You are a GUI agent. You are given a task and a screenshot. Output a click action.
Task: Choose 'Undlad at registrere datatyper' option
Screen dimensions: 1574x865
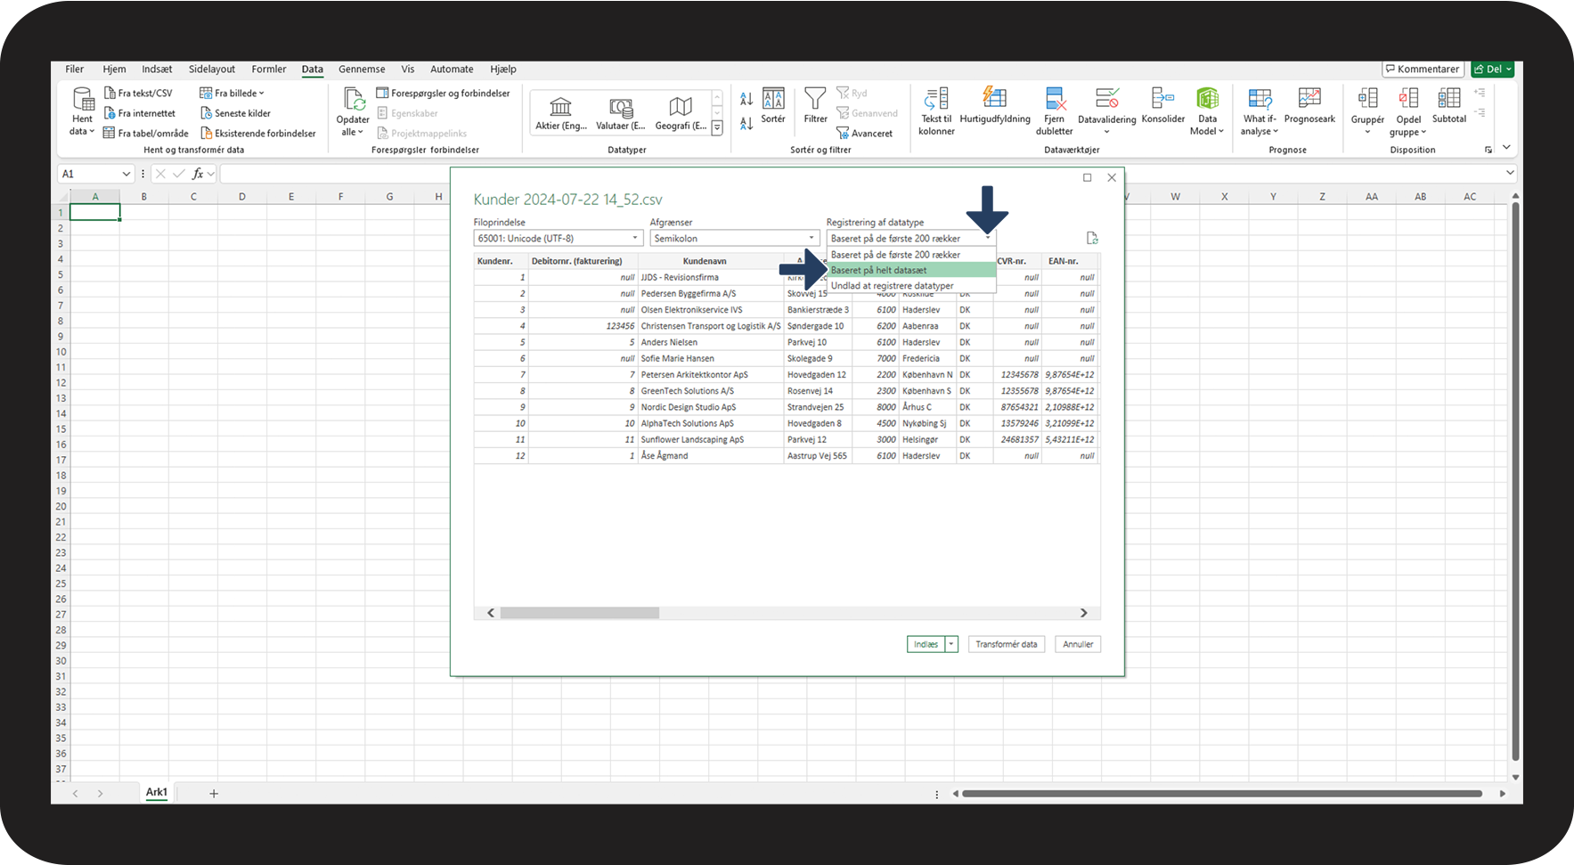click(x=892, y=286)
